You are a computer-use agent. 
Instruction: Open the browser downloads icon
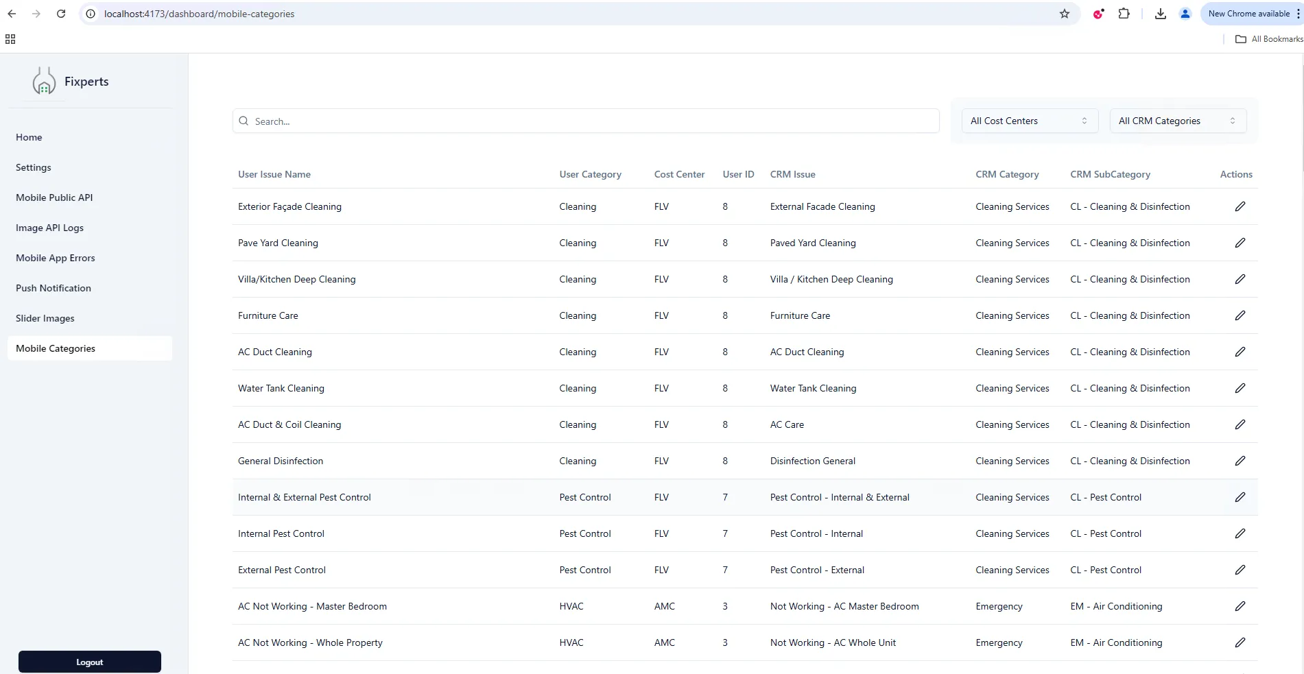click(x=1160, y=14)
